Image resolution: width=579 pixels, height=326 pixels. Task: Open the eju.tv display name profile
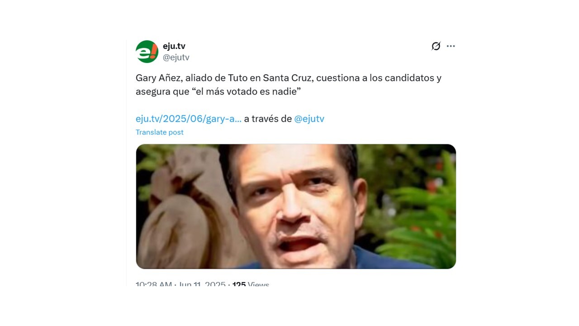point(174,46)
